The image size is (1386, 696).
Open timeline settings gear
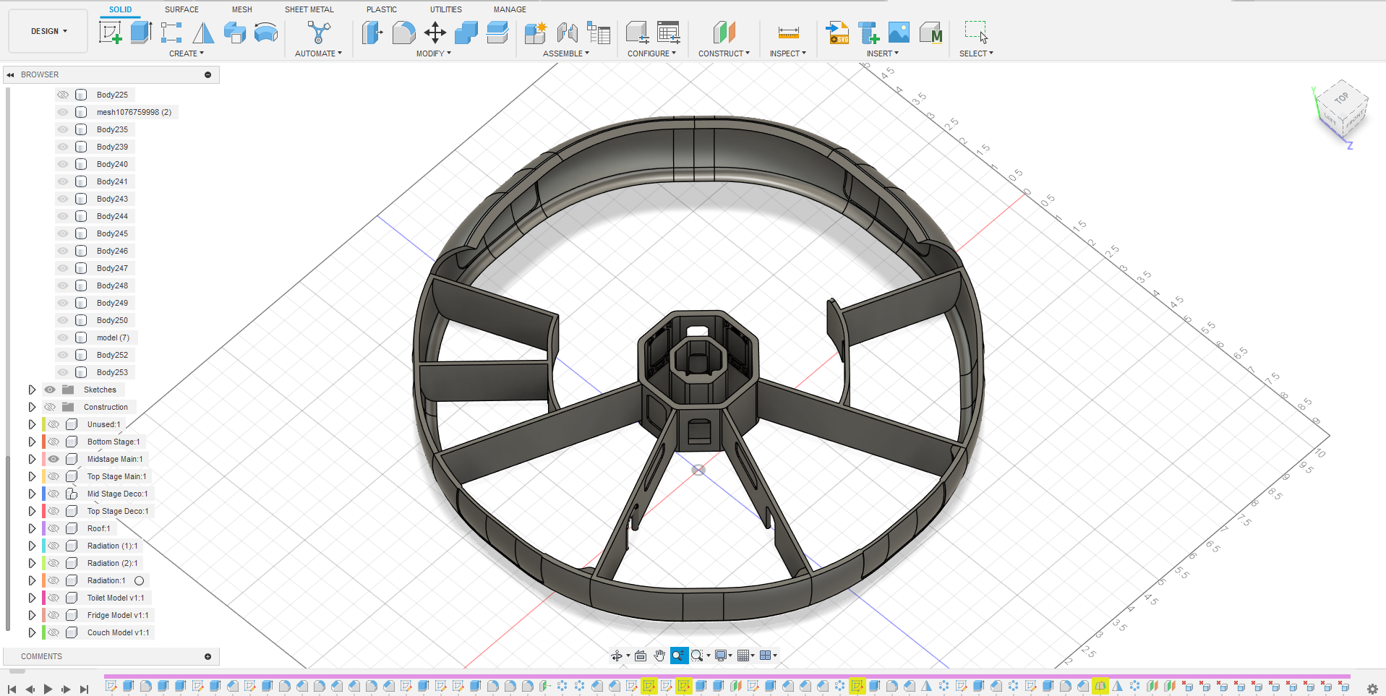tap(1372, 689)
